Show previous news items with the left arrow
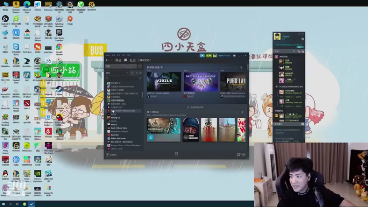368x207 pixels. [x=236, y=68]
